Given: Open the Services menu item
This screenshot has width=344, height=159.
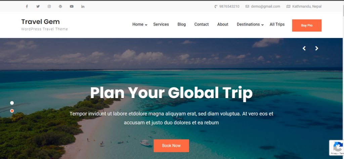Looking at the screenshot, I should [x=161, y=25].
